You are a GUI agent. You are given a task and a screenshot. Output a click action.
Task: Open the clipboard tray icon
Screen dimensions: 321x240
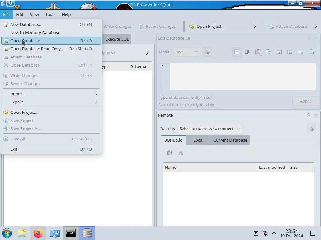[256, 233]
